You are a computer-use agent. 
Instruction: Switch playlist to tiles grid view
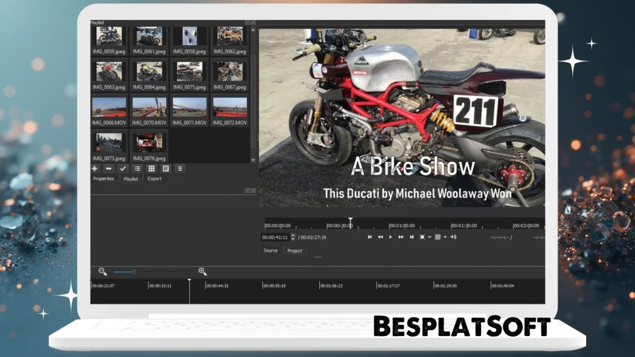click(x=151, y=168)
